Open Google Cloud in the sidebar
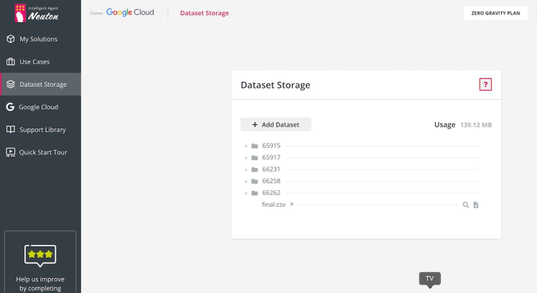 tap(38, 107)
